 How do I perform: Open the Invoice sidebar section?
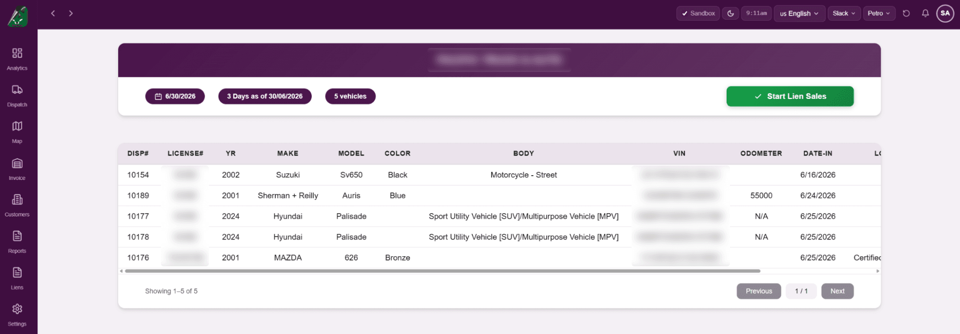click(17, 169)
